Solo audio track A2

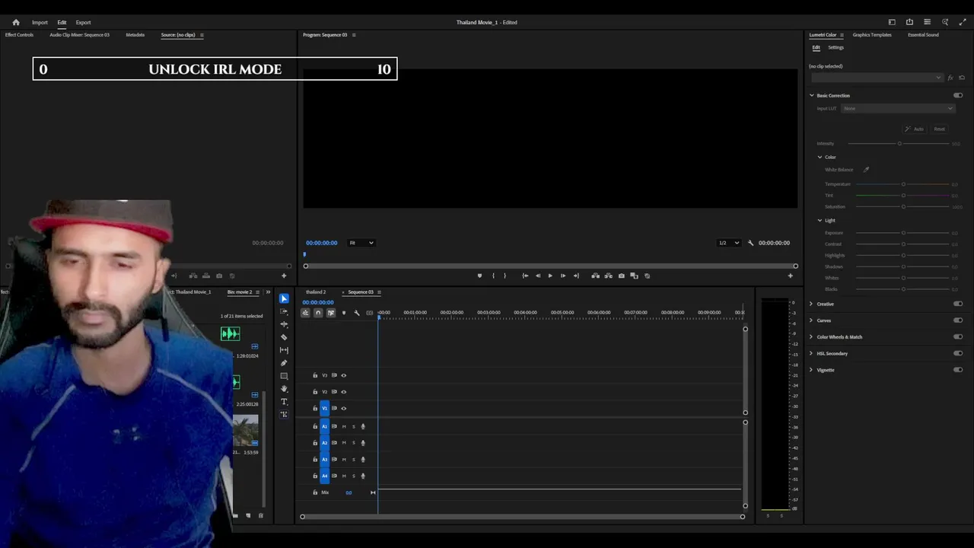[353, 443]
